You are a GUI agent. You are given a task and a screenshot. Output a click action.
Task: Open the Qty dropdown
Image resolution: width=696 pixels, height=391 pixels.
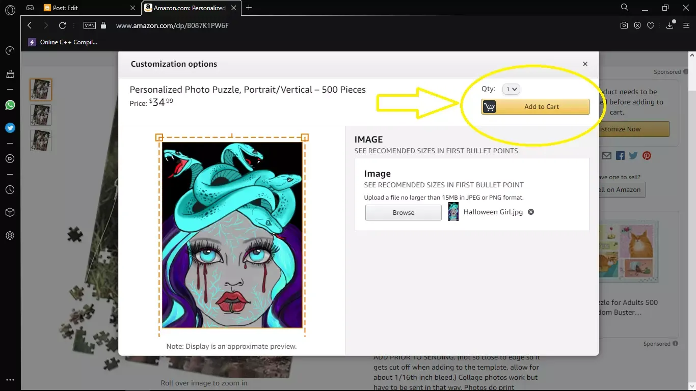[x=511, y=89]
